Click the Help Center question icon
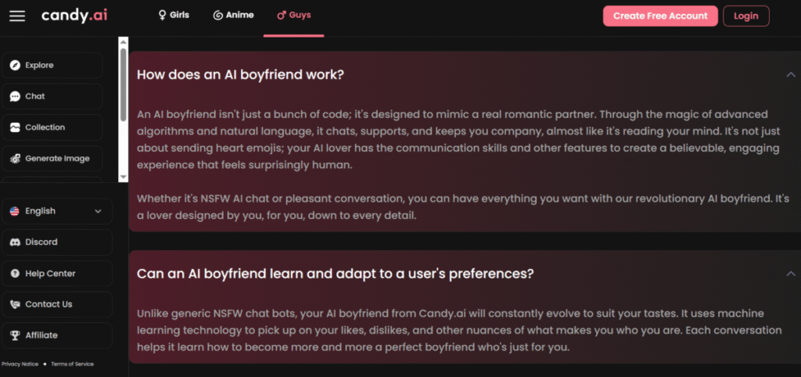This screenshot has width=801, height=377. [15, 274]
